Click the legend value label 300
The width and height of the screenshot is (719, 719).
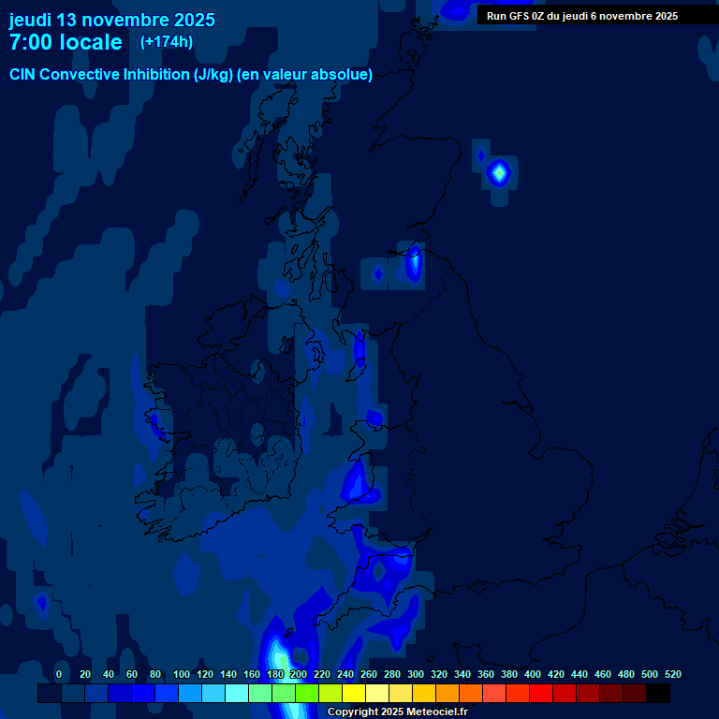coord(416,674)
